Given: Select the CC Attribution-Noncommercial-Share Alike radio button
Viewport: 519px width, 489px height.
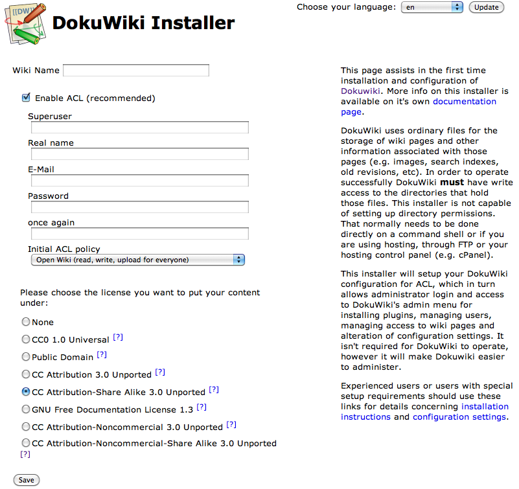Looking at the screenshot, I should tap(26, 443).
